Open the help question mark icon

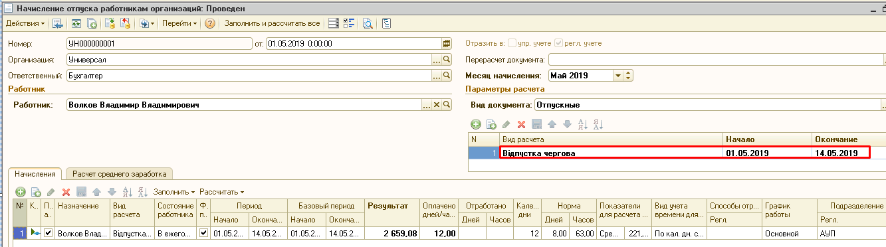click(210, 23)
